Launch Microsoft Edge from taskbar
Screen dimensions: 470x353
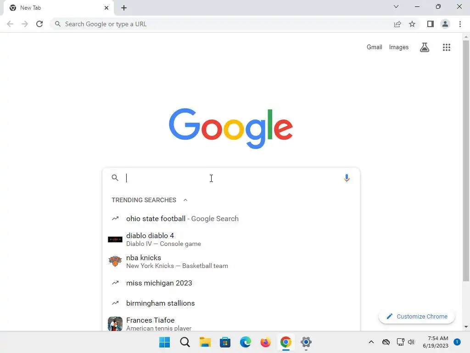[x=246, y=342]
